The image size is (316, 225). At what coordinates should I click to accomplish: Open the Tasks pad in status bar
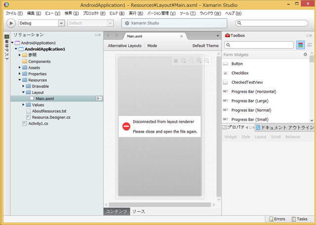(299, 219)
